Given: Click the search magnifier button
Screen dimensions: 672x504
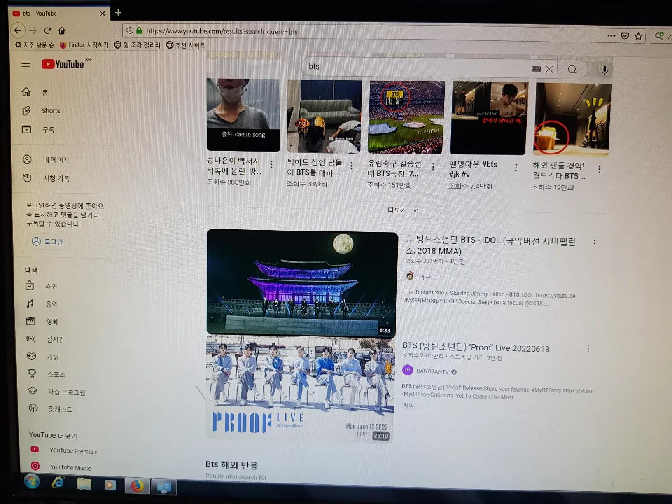Looking at the screenshot, I should point(572,70).
